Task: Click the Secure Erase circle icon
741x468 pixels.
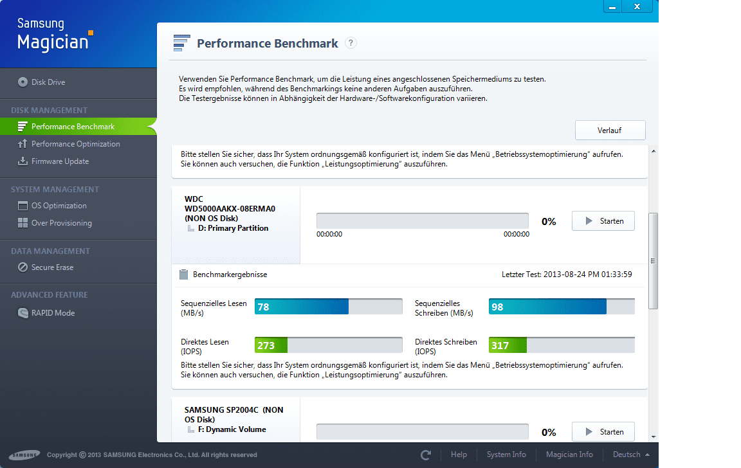Action: pyautogui.click(x=23, y=267)
